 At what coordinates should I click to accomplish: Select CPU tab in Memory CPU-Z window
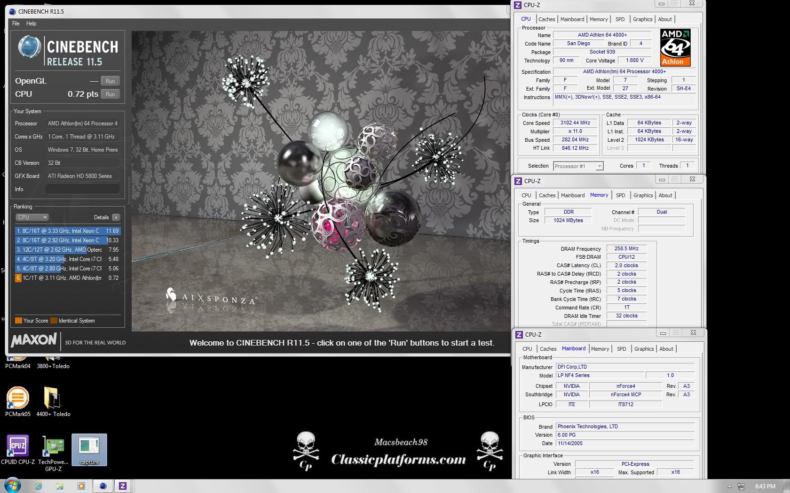point(526,195)
